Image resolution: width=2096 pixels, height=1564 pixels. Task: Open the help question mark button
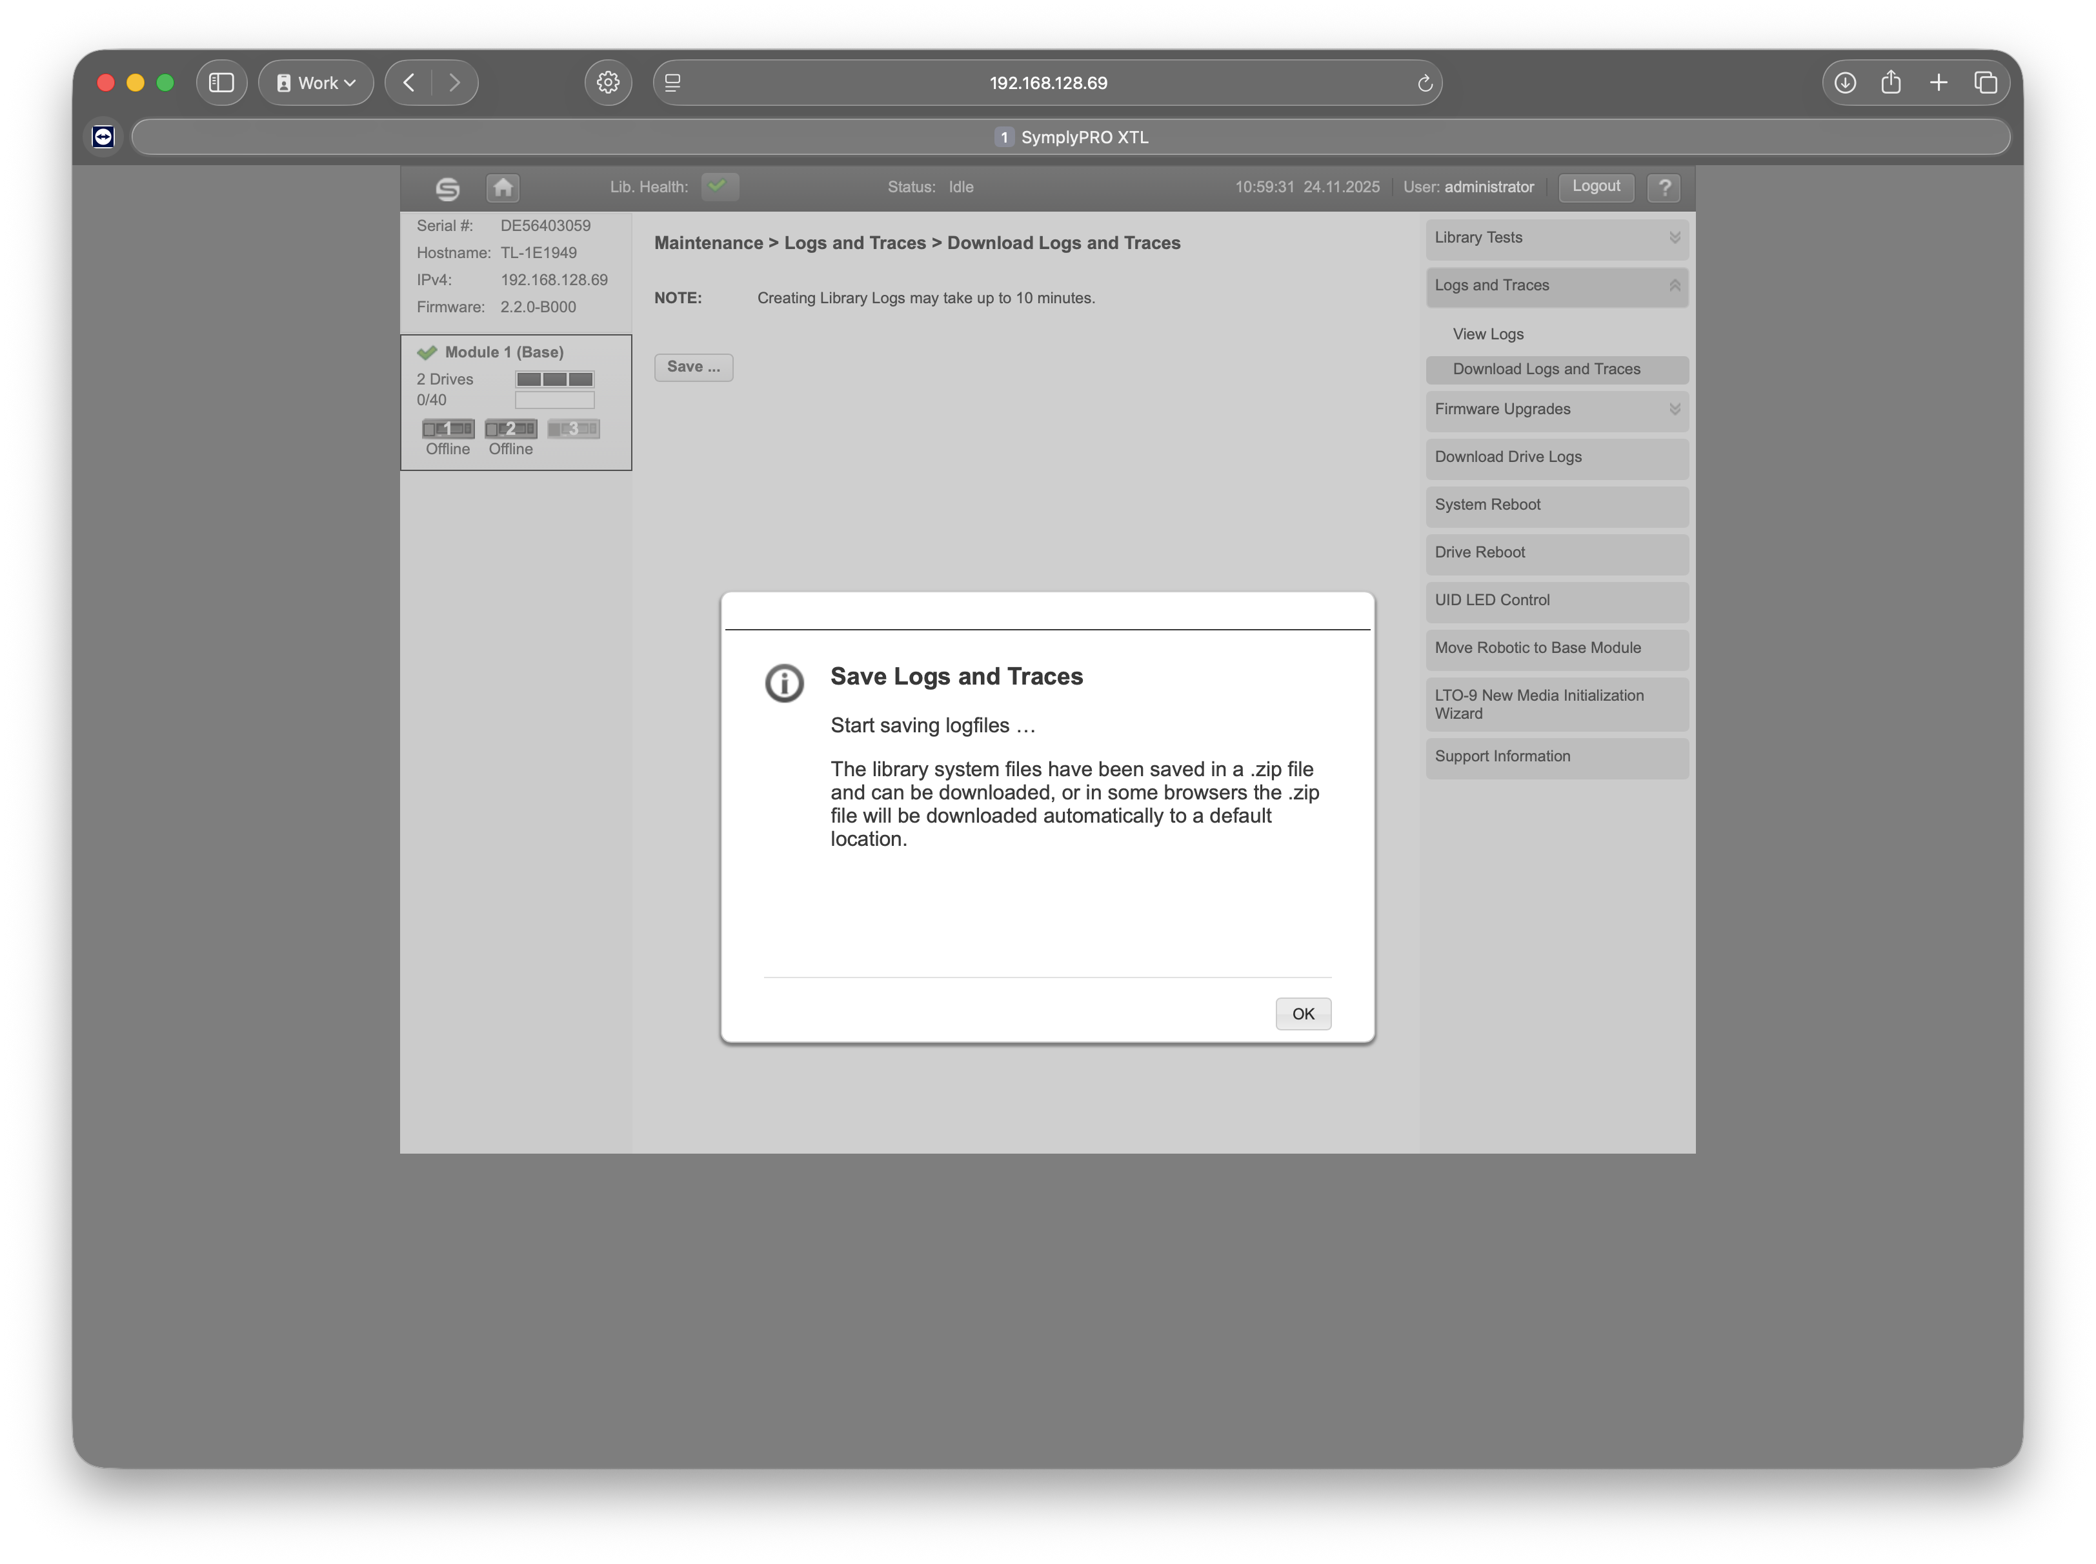[x=1664, y=188]
